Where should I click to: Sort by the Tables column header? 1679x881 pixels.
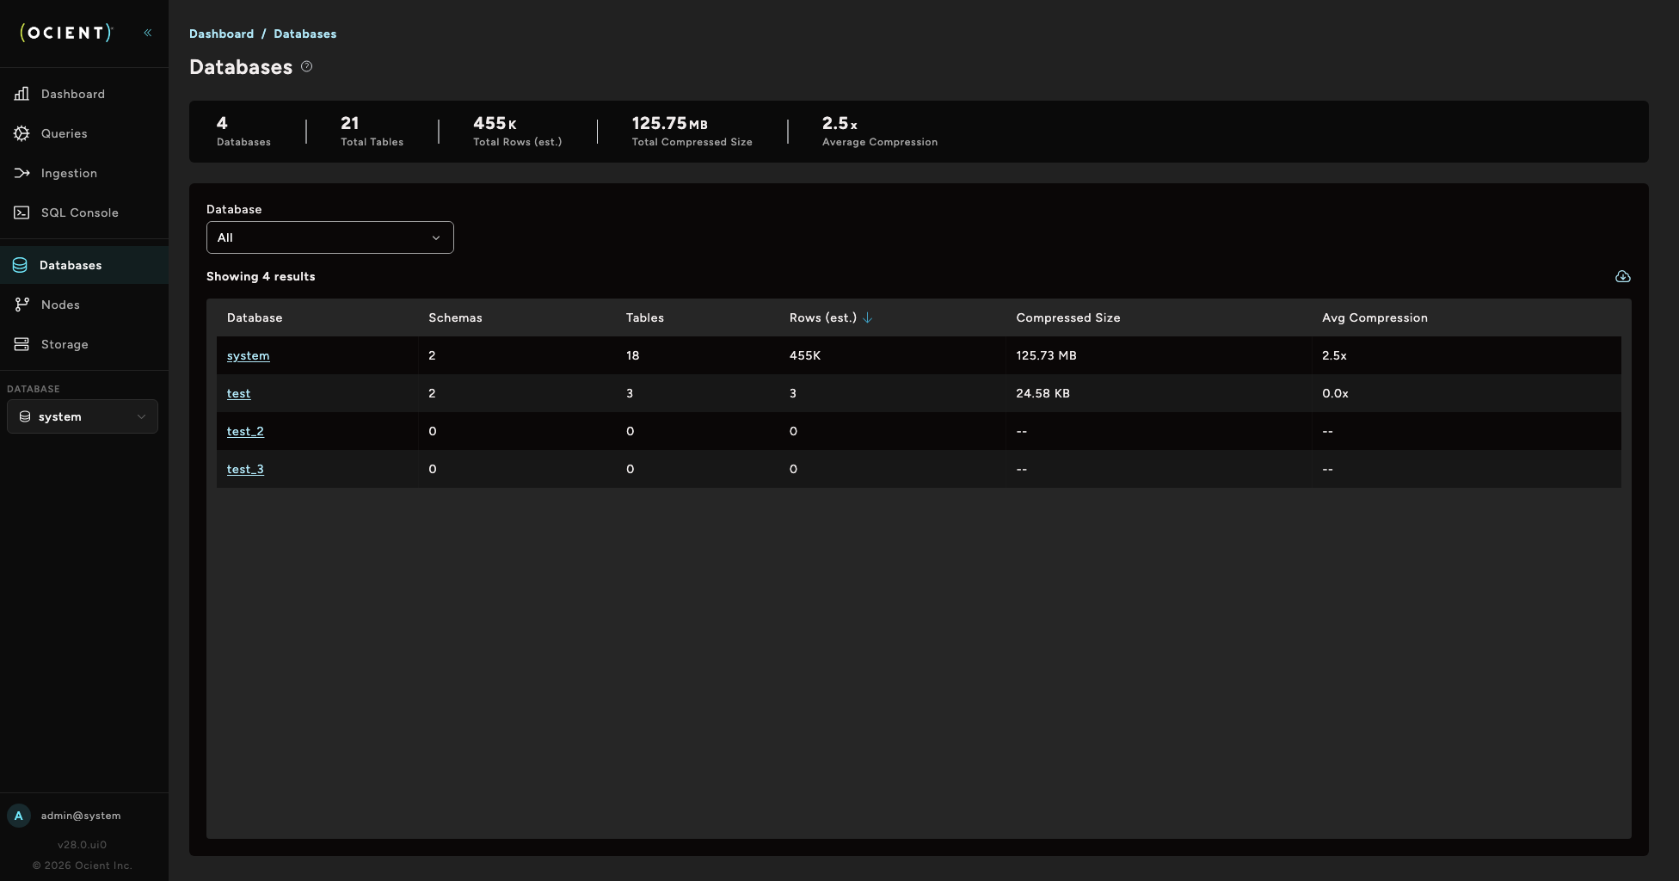click(645, 317)
